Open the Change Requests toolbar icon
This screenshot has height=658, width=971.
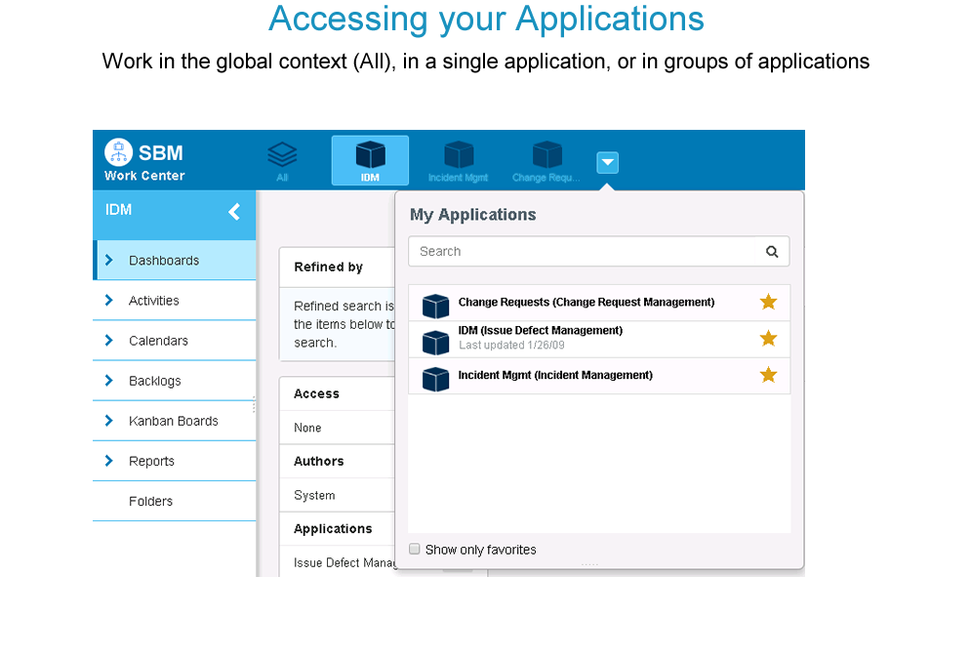click(x=546, y=155)
